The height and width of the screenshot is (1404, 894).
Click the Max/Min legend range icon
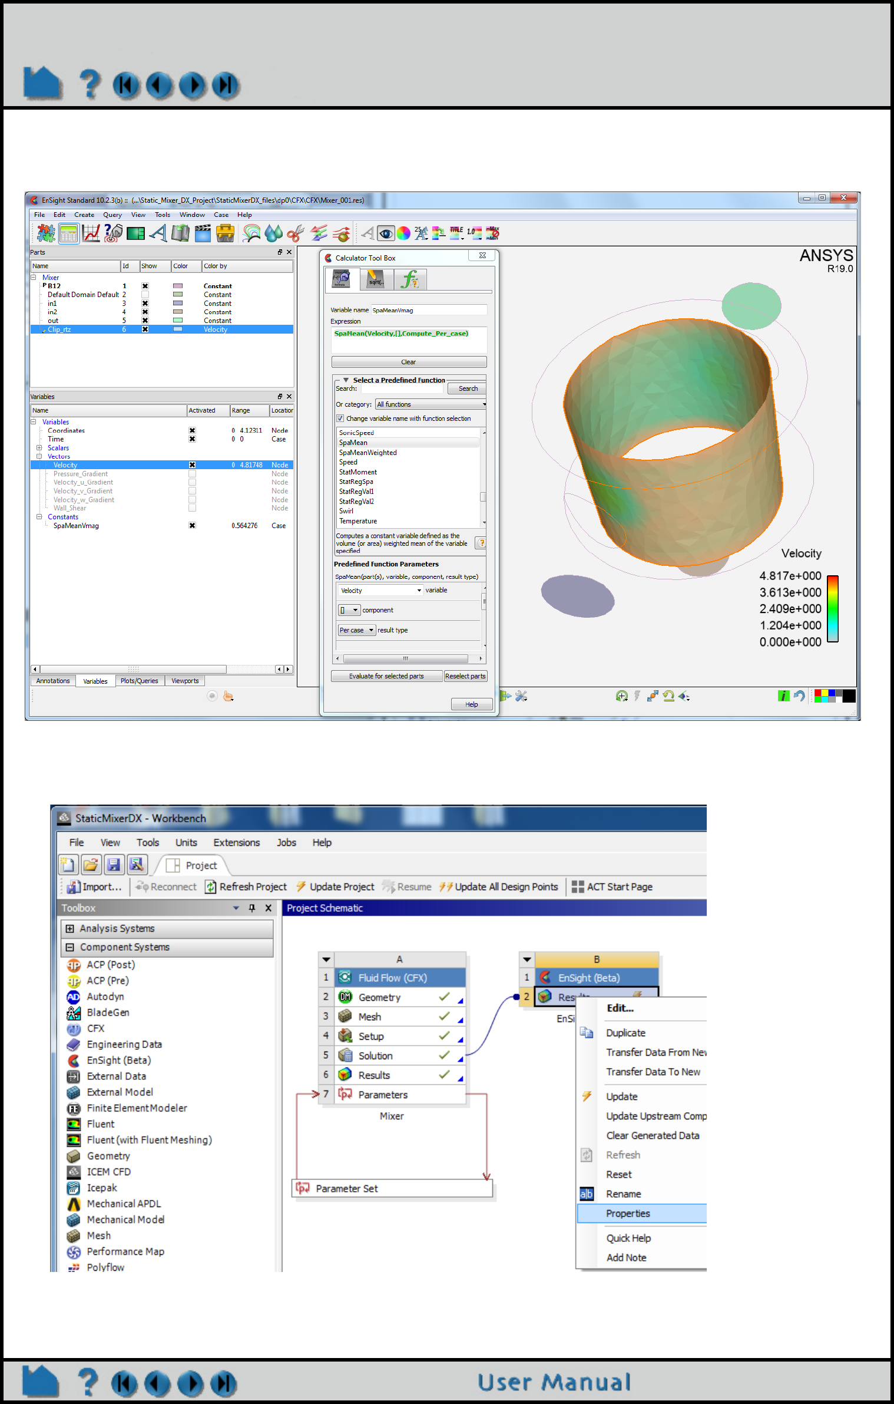point(492,233)
